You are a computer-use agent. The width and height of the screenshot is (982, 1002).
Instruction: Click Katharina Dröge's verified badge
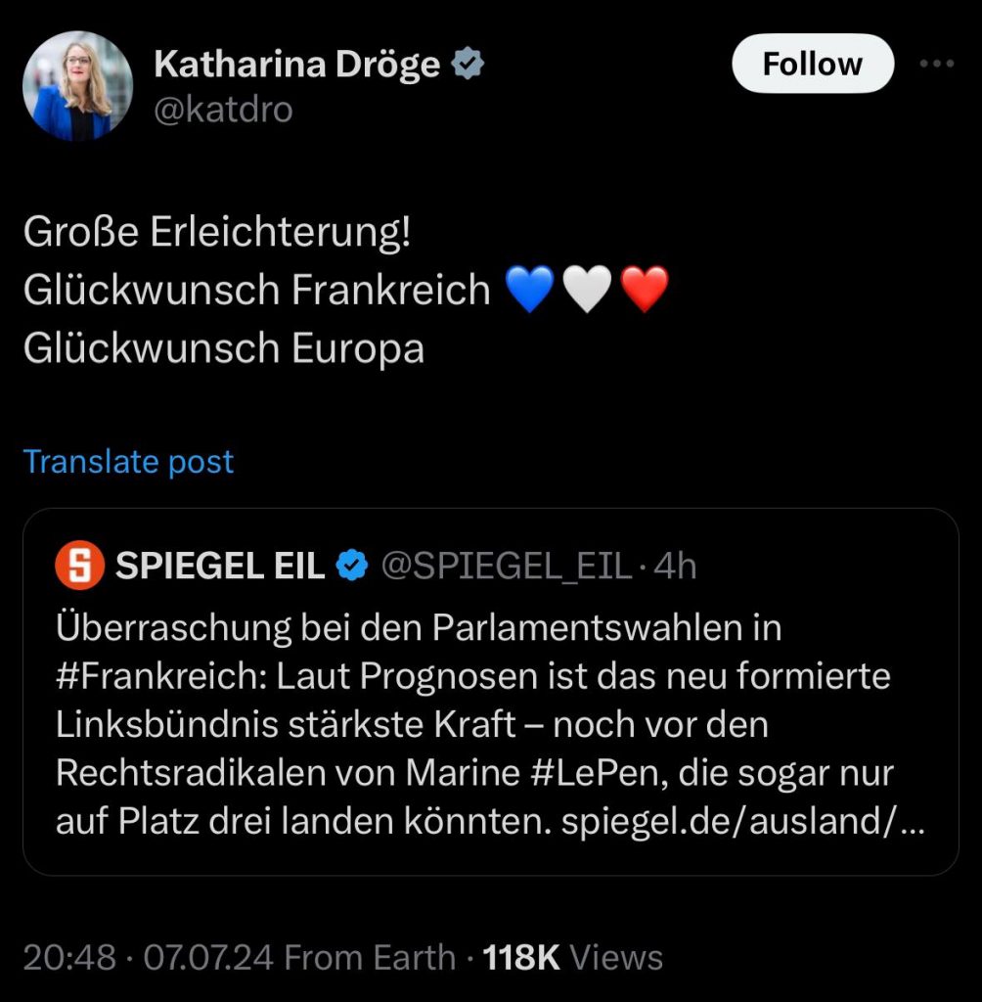pos(469,65)
